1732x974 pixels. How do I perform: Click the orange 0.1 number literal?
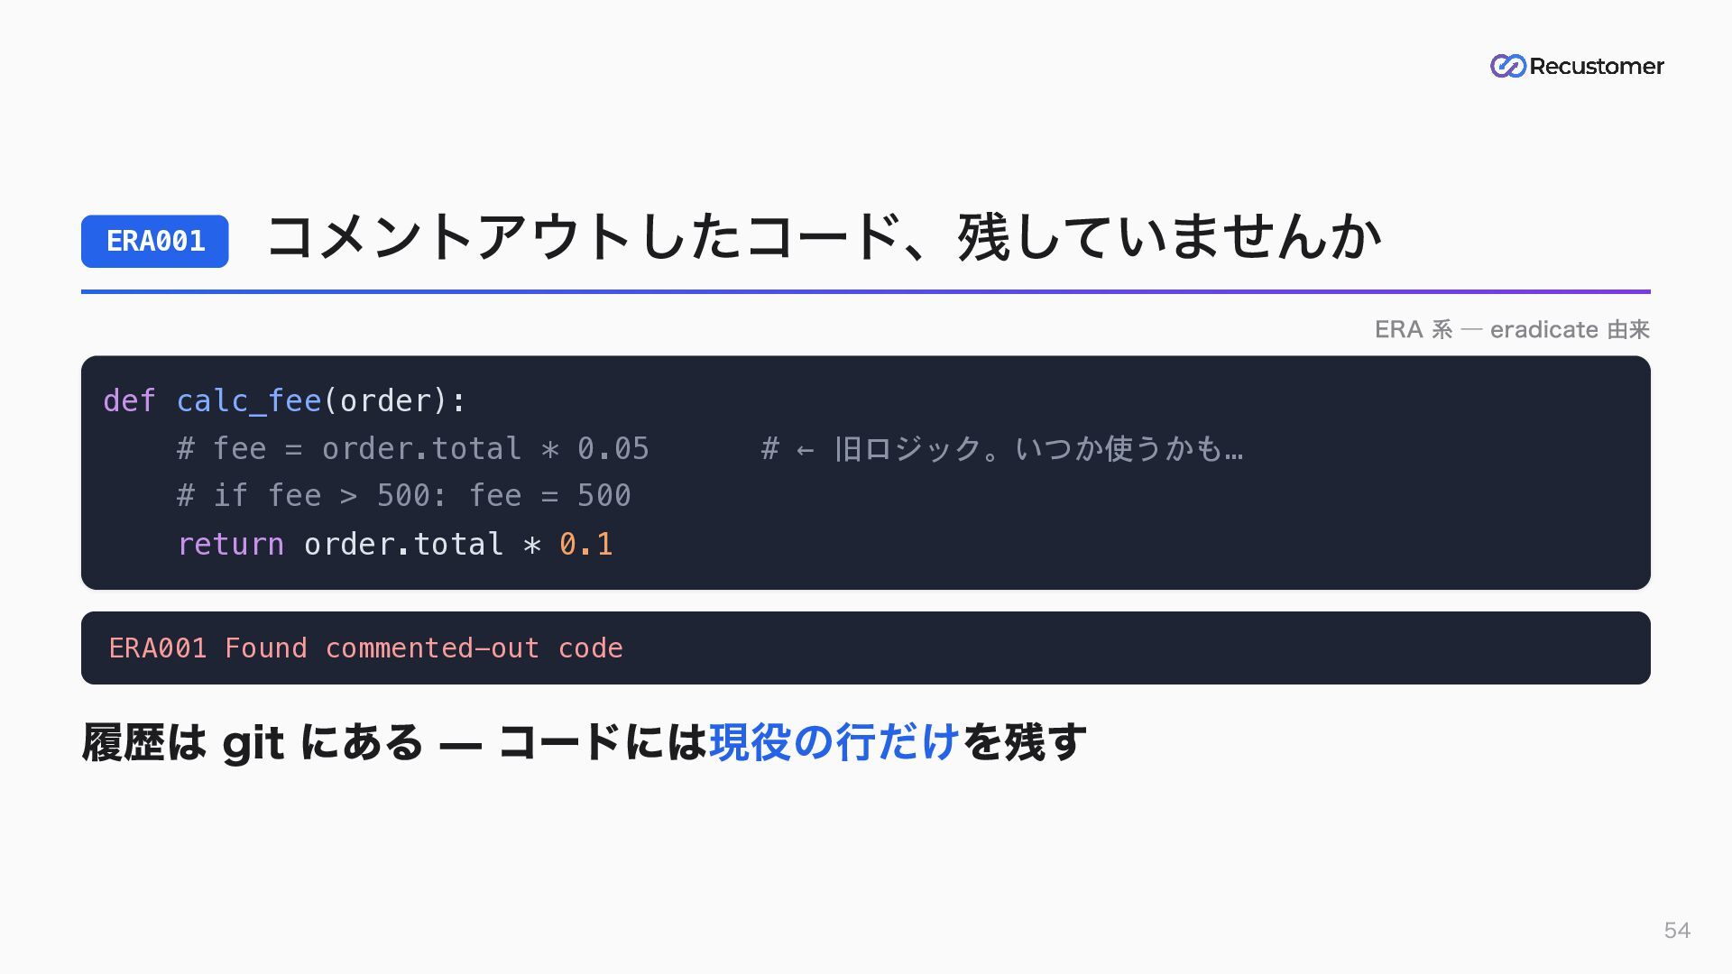(586, 544)
